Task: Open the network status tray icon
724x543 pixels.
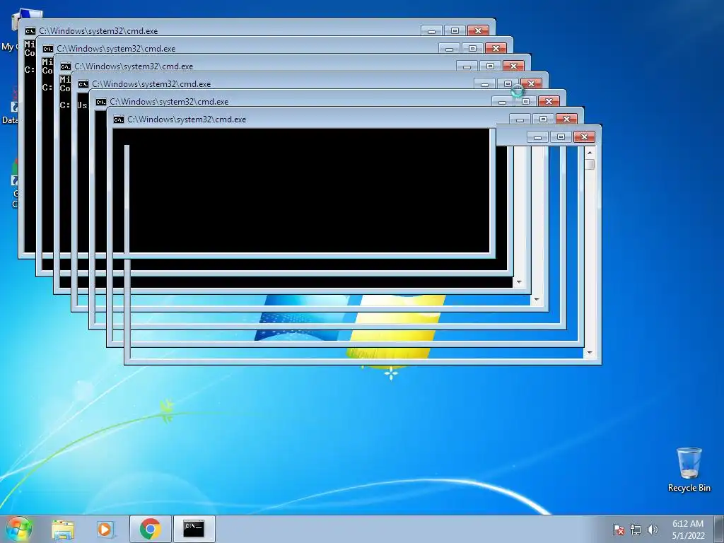Action: pos(636,530)
